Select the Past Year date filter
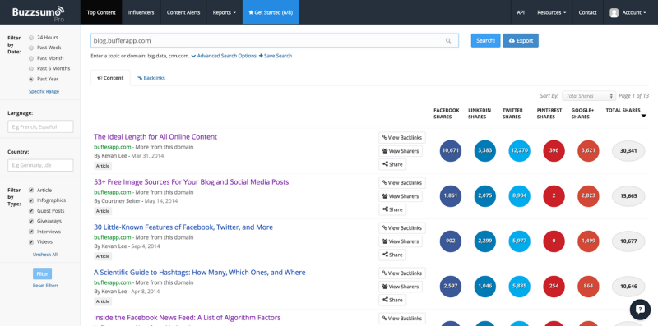 [31, 79]
